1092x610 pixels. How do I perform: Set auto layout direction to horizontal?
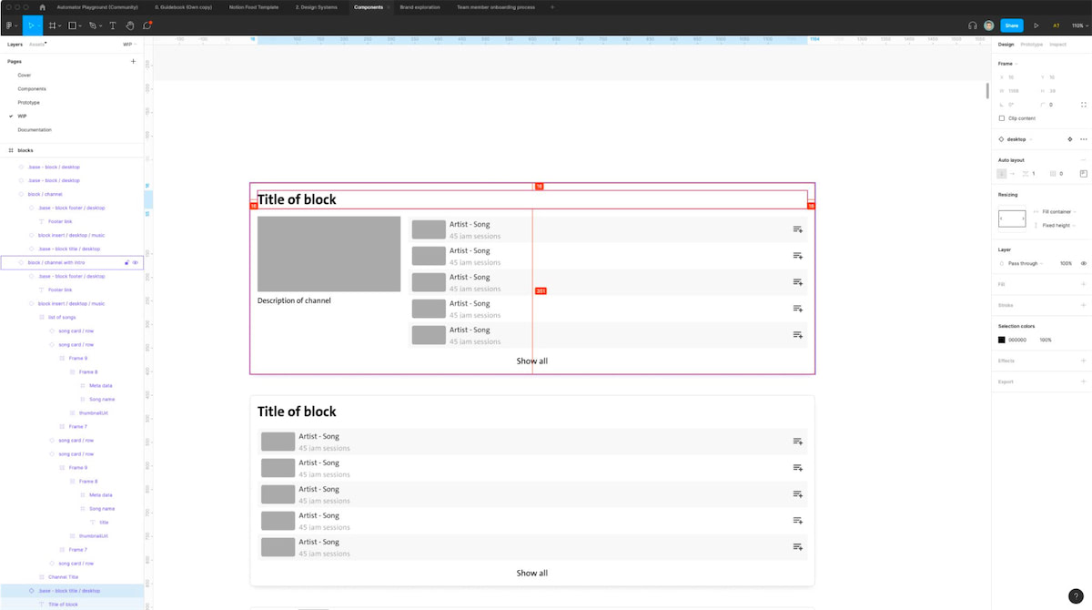click(x=1013, y=173)
